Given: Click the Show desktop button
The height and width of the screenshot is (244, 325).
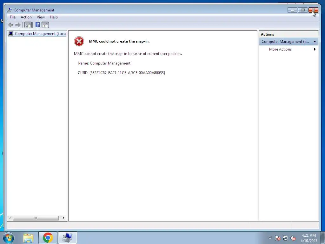Looking at the screenshot, I should pyautogui.click(x=323, y=238).
